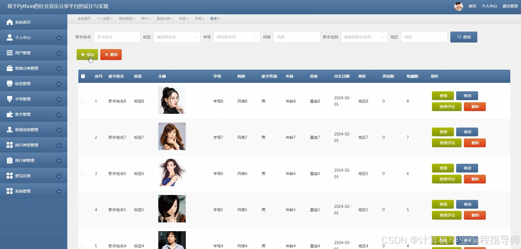Close the 用户 tab with its X

coord(149,19)
